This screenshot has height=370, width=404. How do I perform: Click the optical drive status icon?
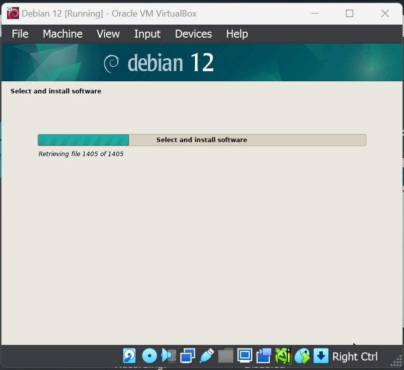pyautogui.click(x=149, y=356)
